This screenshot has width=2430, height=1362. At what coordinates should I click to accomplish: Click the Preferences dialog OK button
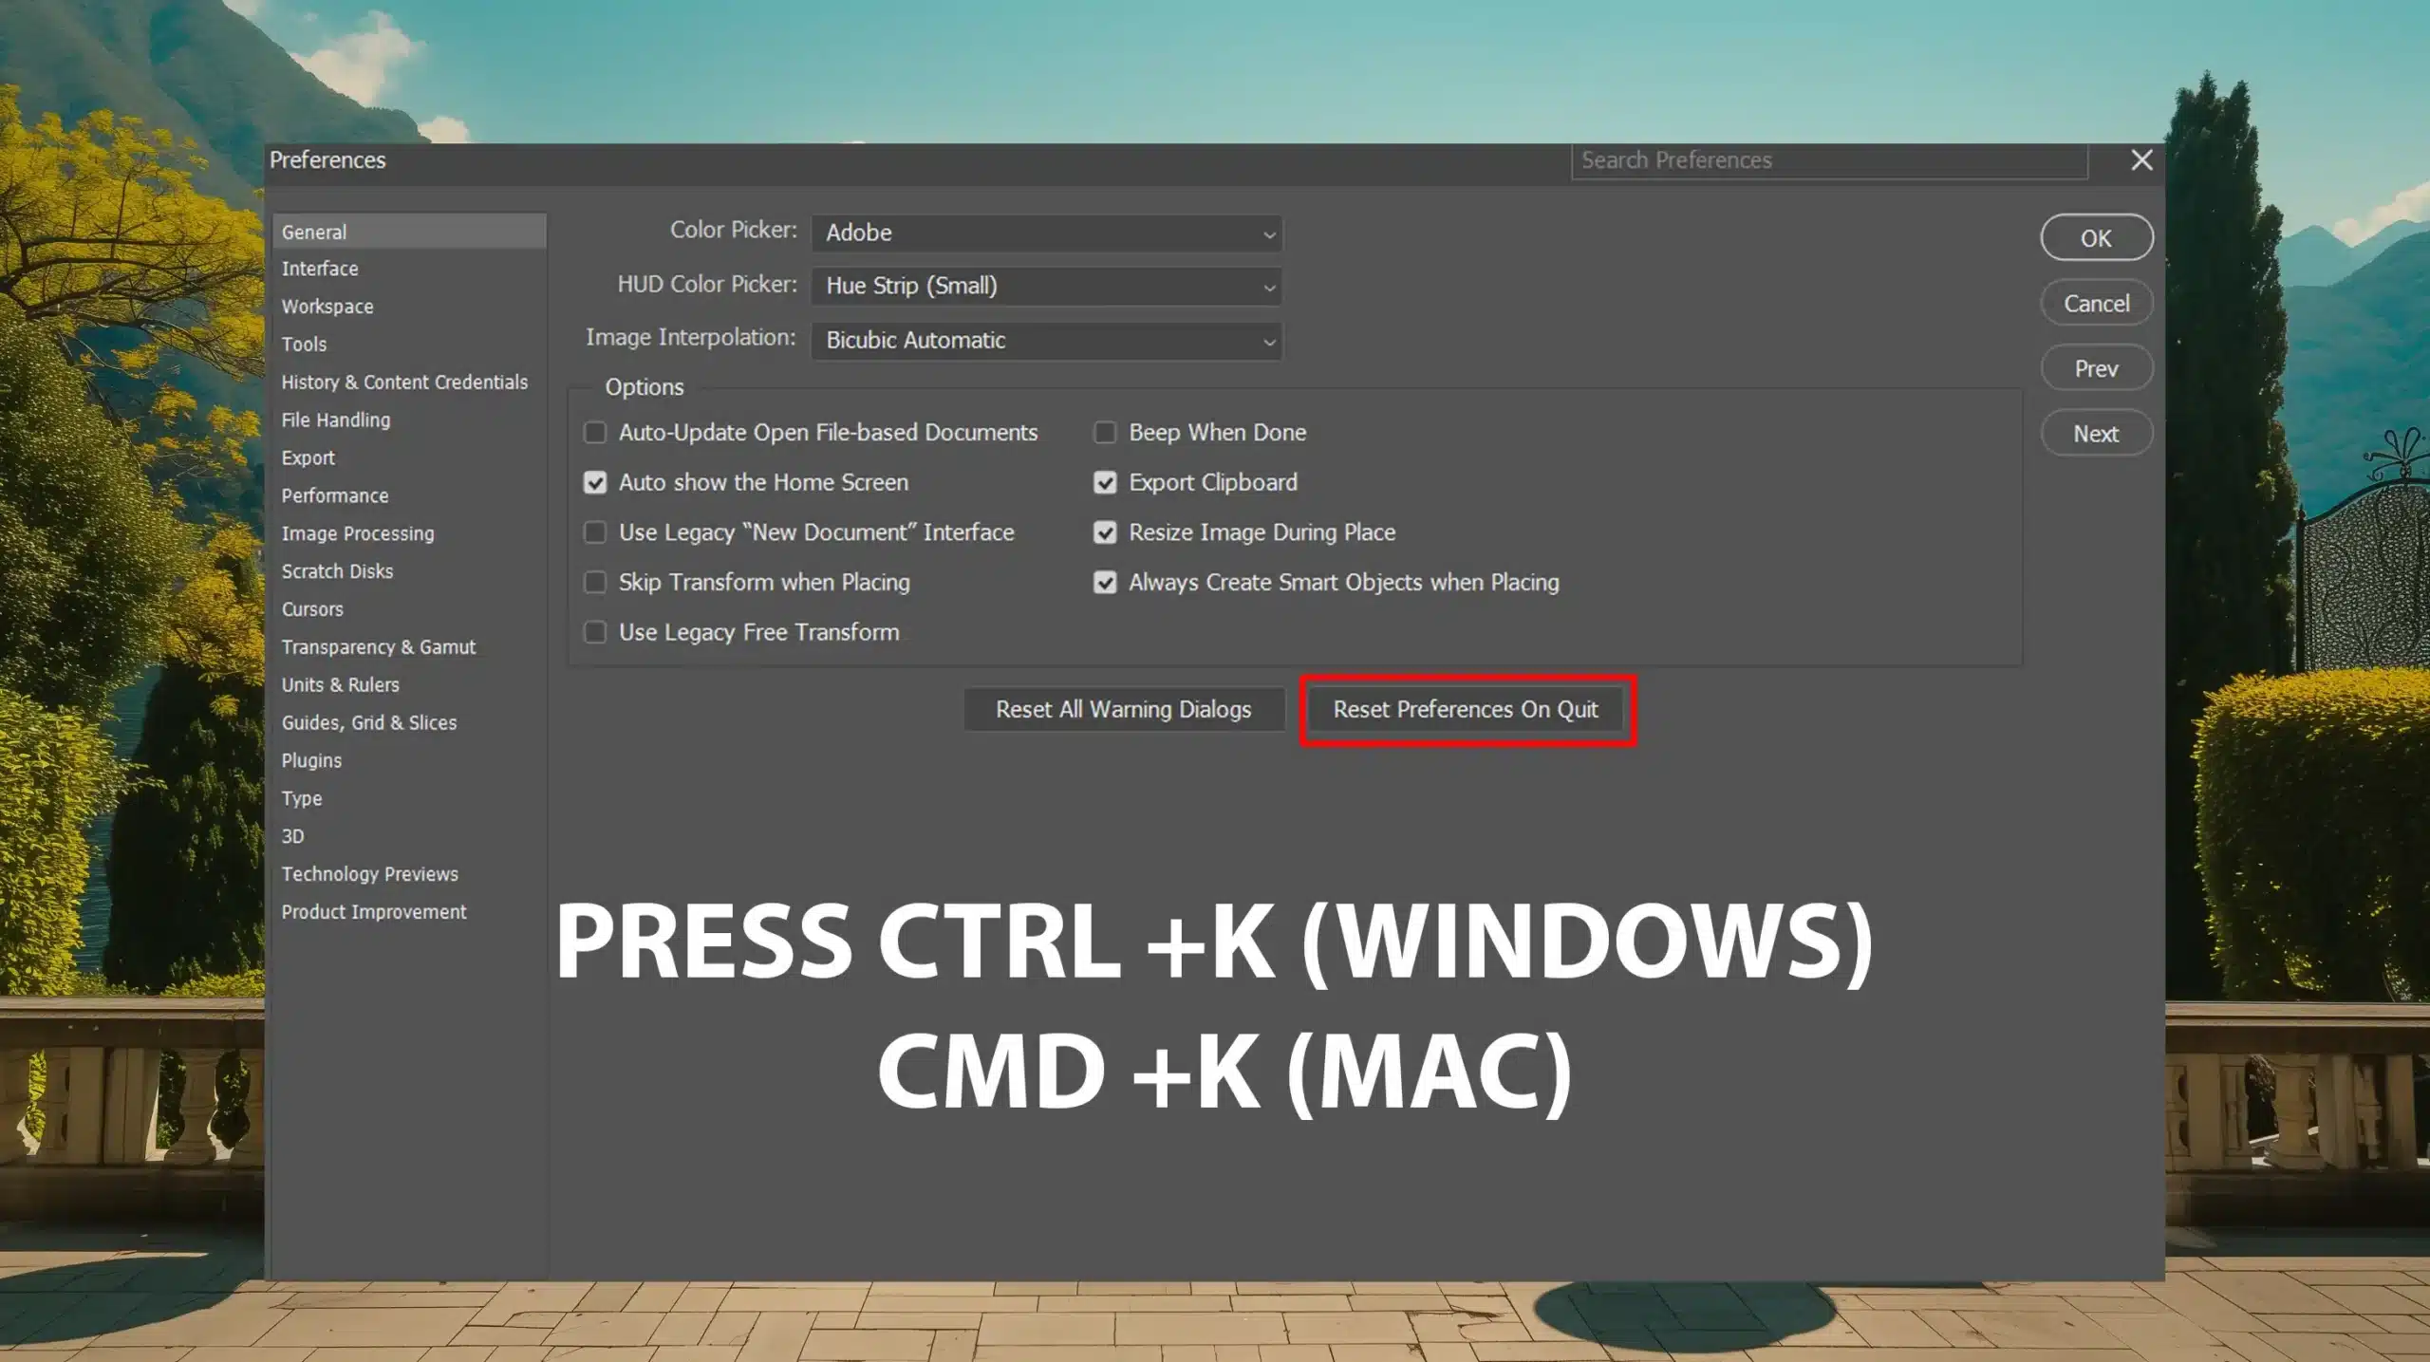[2093, 237]
